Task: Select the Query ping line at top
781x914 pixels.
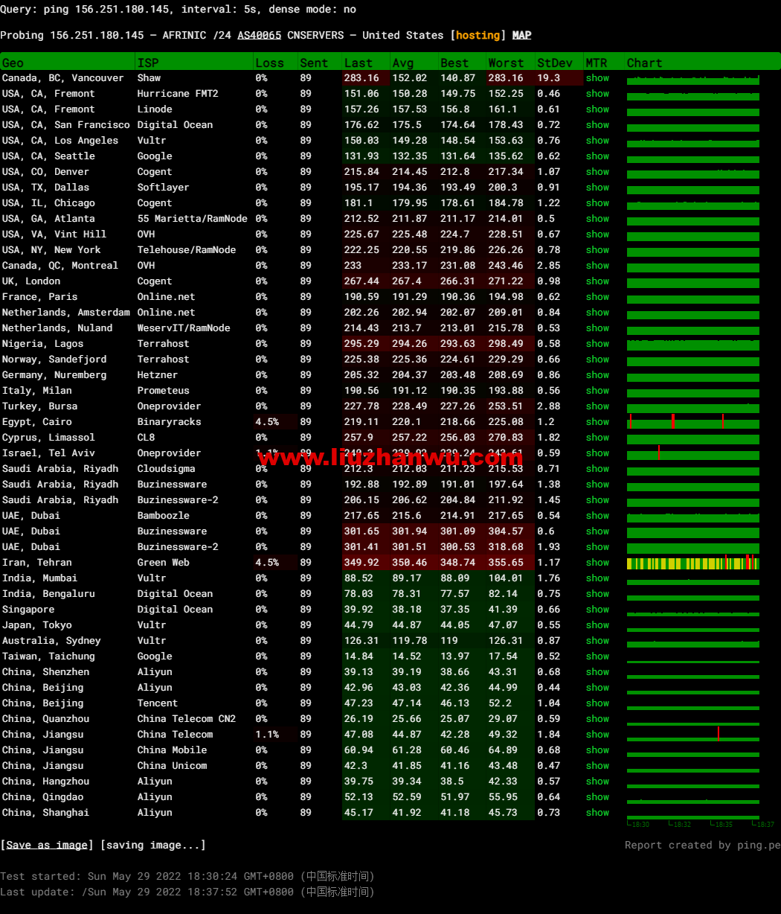Action: 179,10
